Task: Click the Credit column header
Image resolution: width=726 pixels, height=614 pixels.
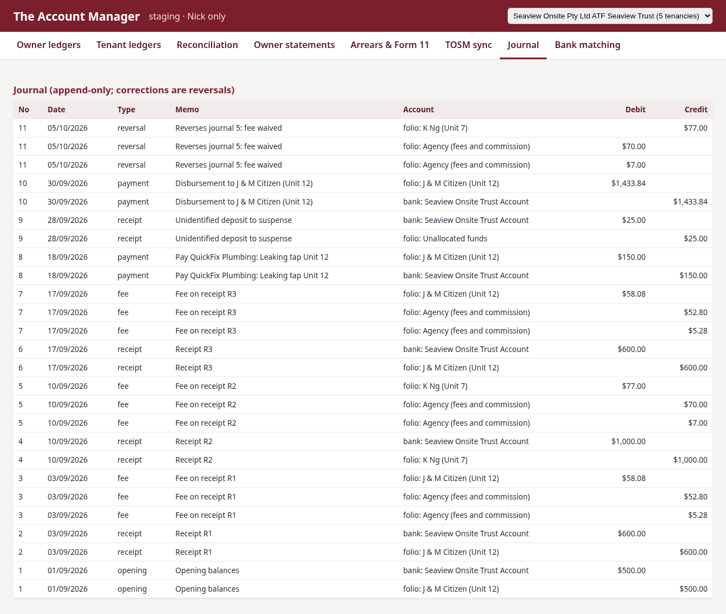Action: pyautogui.click(x=696, y=110)
